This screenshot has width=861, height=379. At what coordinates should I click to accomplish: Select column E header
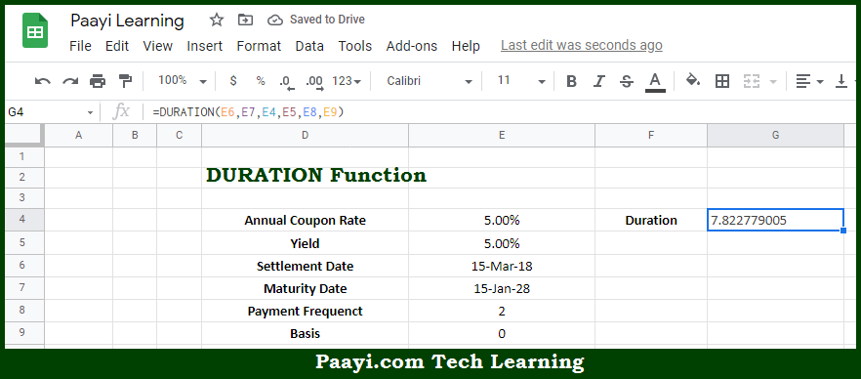click(x=502, y=135)
